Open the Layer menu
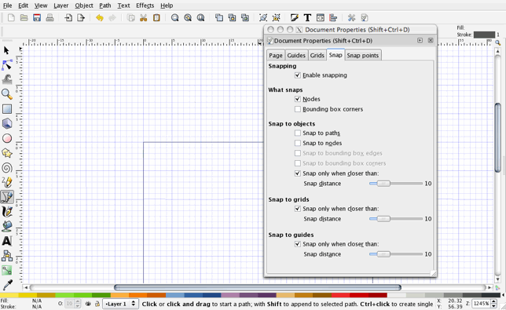 pos(61,5)
